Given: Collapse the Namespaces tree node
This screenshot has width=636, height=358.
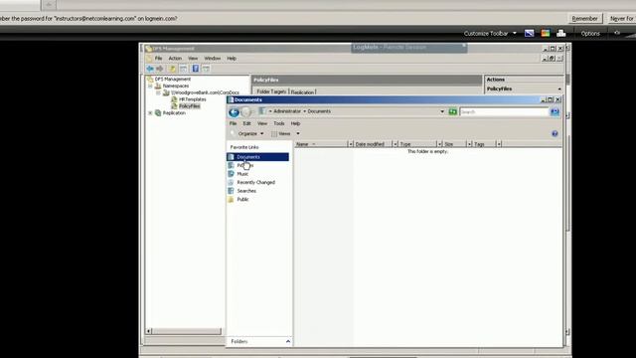Looking at the screenshot, I should (x=150, y=87).
